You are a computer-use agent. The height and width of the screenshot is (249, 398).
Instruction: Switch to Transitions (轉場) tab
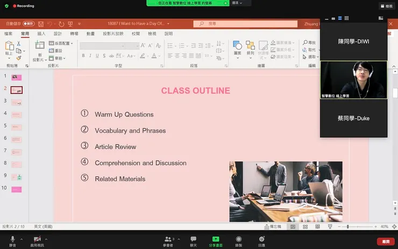(74, 33)
